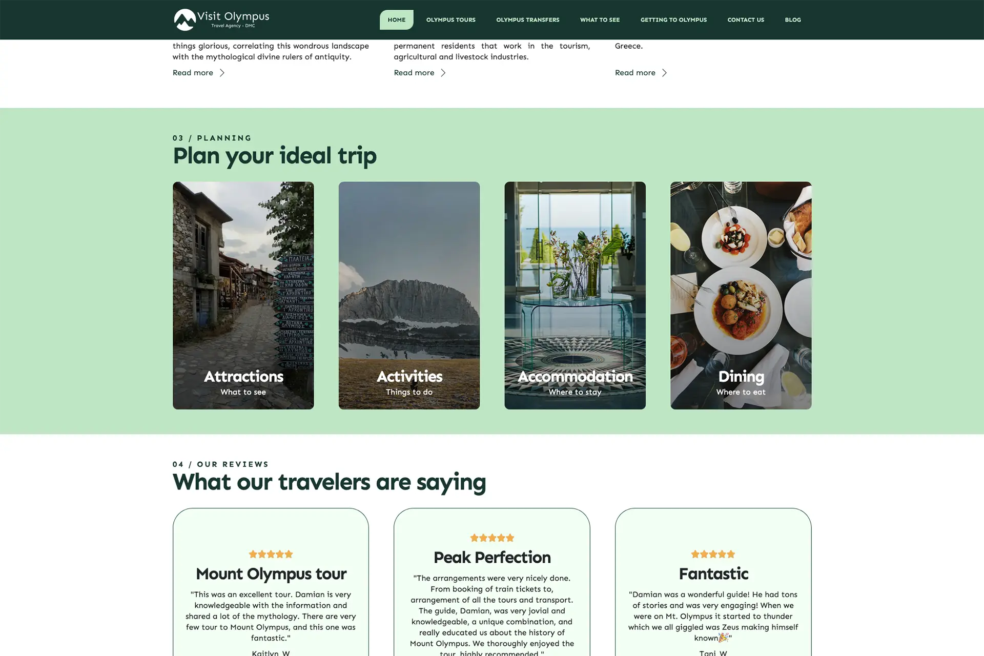The image size is (984, 656).
Task: Open the Olympus Tours menu
Action: pos(450,20)
